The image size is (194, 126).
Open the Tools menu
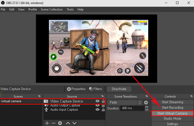(70, 9)
